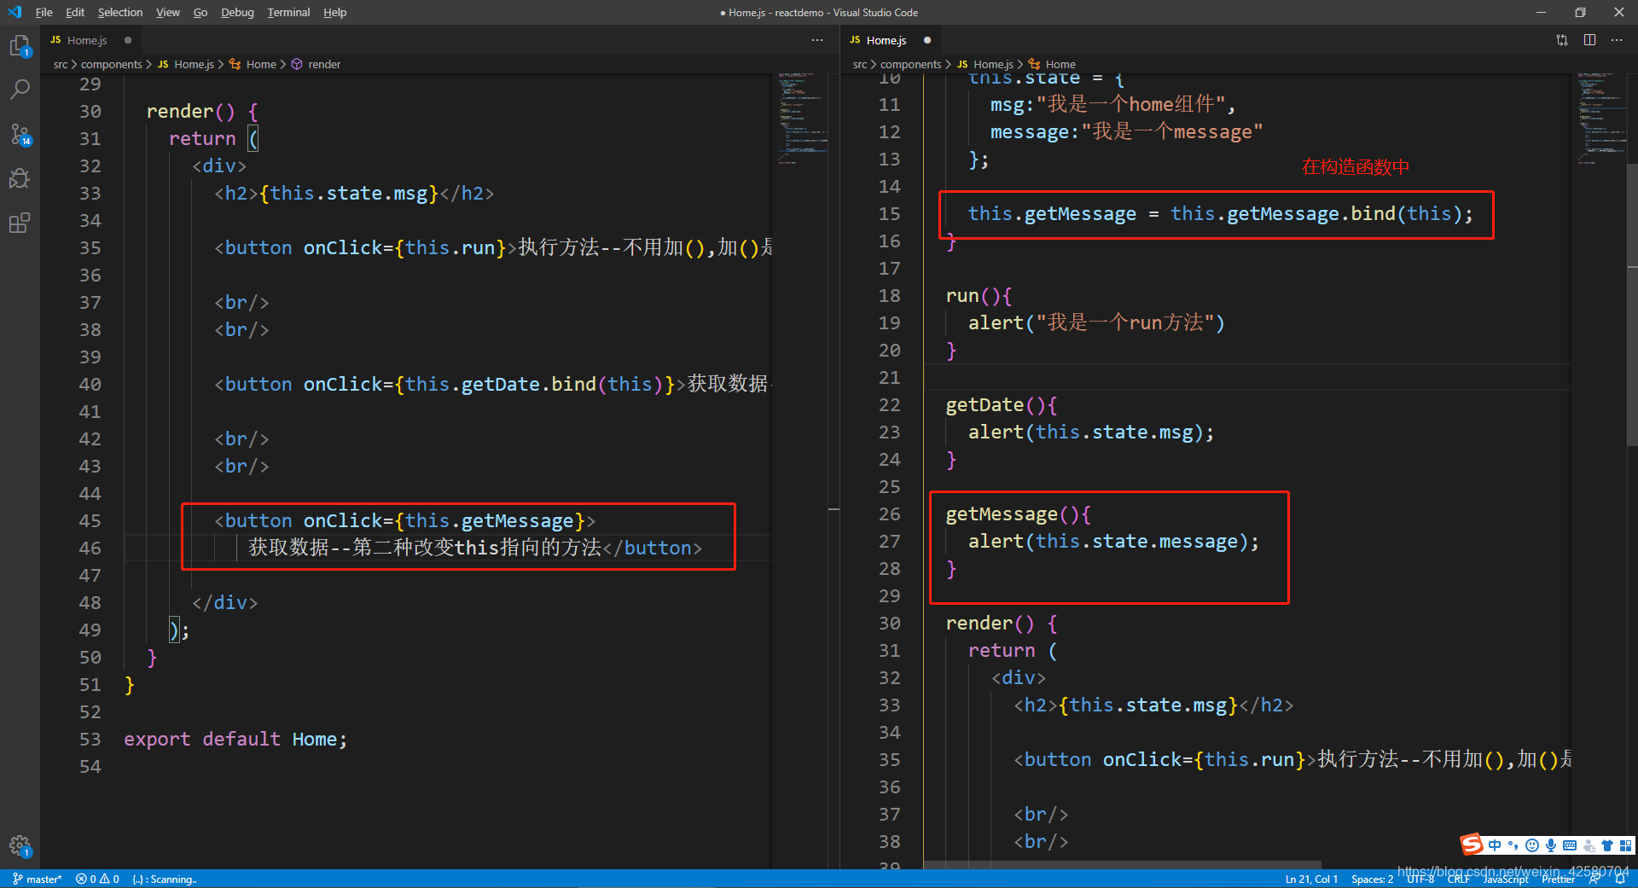Click unsaved dot on left Home.js tab
This screenshot has width=1638, height=888.
click(128, 40)
